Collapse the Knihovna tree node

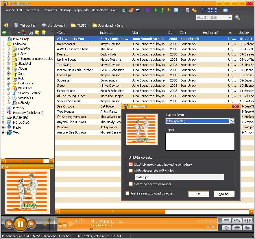[3, 44]
